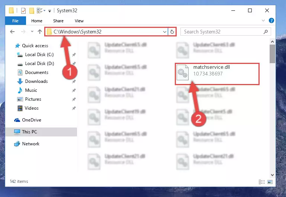Click the pin icon beside Local Disk (C:)
The height and width of the screenshot is (197, 286).
tap(74, 55)
